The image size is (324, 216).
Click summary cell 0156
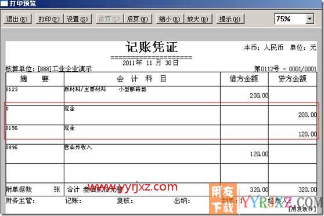[12, 128]
